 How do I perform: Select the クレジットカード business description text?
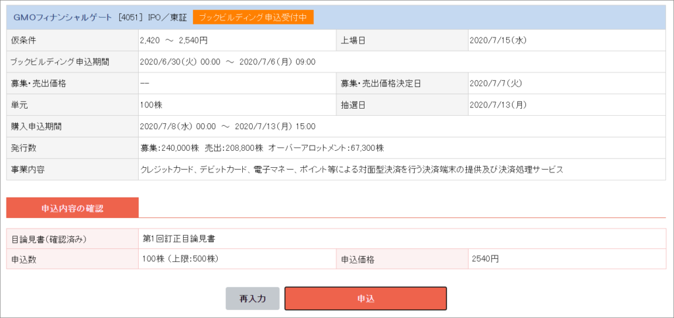(351, 169)
